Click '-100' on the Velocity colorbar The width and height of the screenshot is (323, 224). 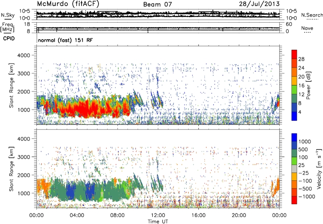[x=305, y=181]
